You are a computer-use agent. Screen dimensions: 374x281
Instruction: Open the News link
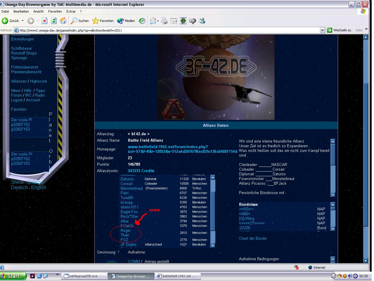point(16,91)
